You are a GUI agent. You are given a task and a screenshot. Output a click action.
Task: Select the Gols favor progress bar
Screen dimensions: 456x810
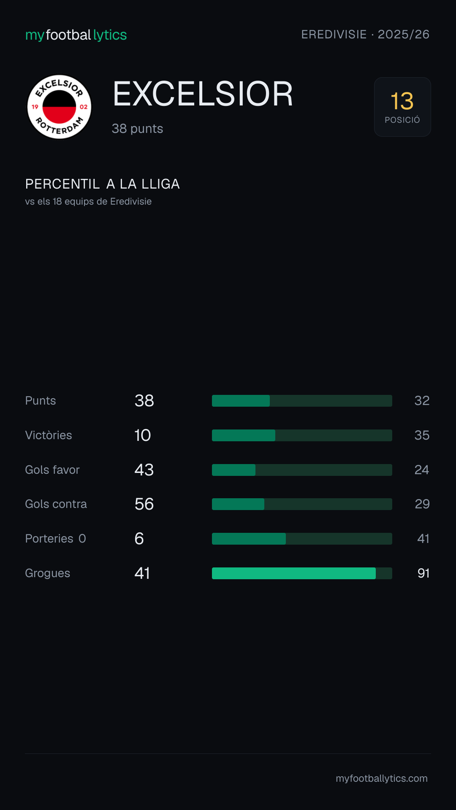pos(302,470)
